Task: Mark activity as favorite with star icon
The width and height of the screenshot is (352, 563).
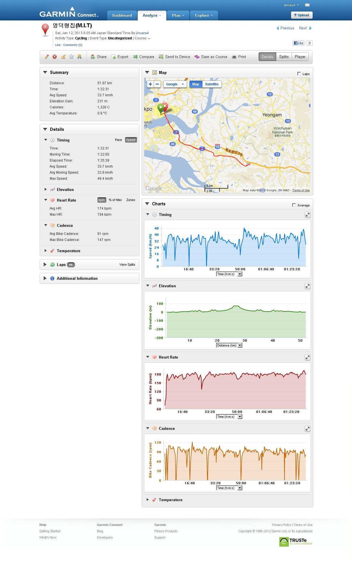Action: click(x=71, y=57)
